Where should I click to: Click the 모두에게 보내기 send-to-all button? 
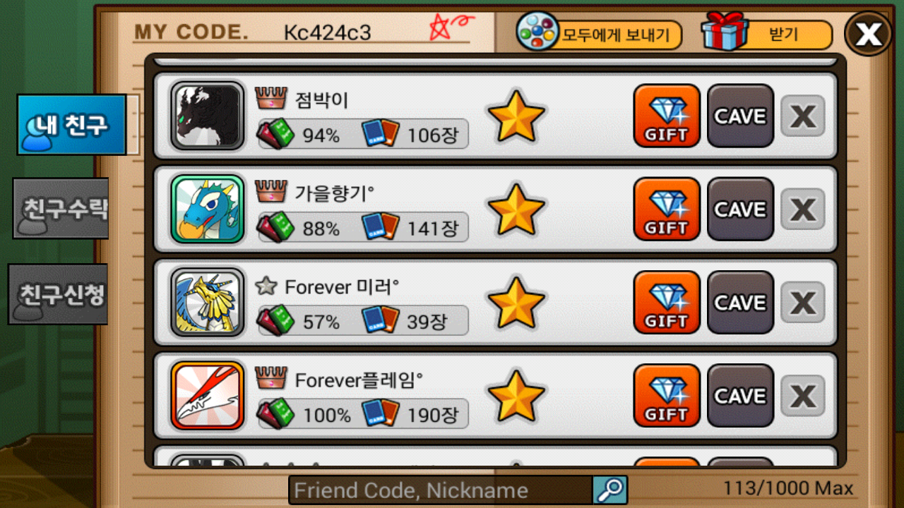(600, 33)
